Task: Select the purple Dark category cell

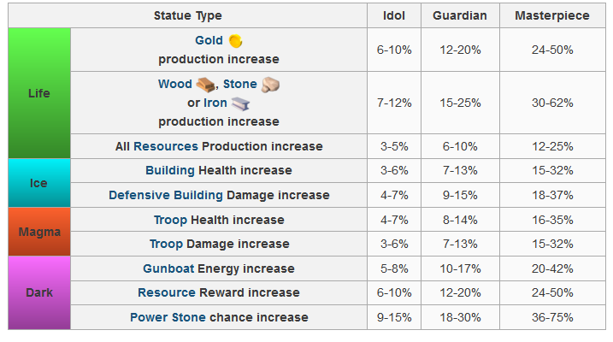Action: point(39,292)
